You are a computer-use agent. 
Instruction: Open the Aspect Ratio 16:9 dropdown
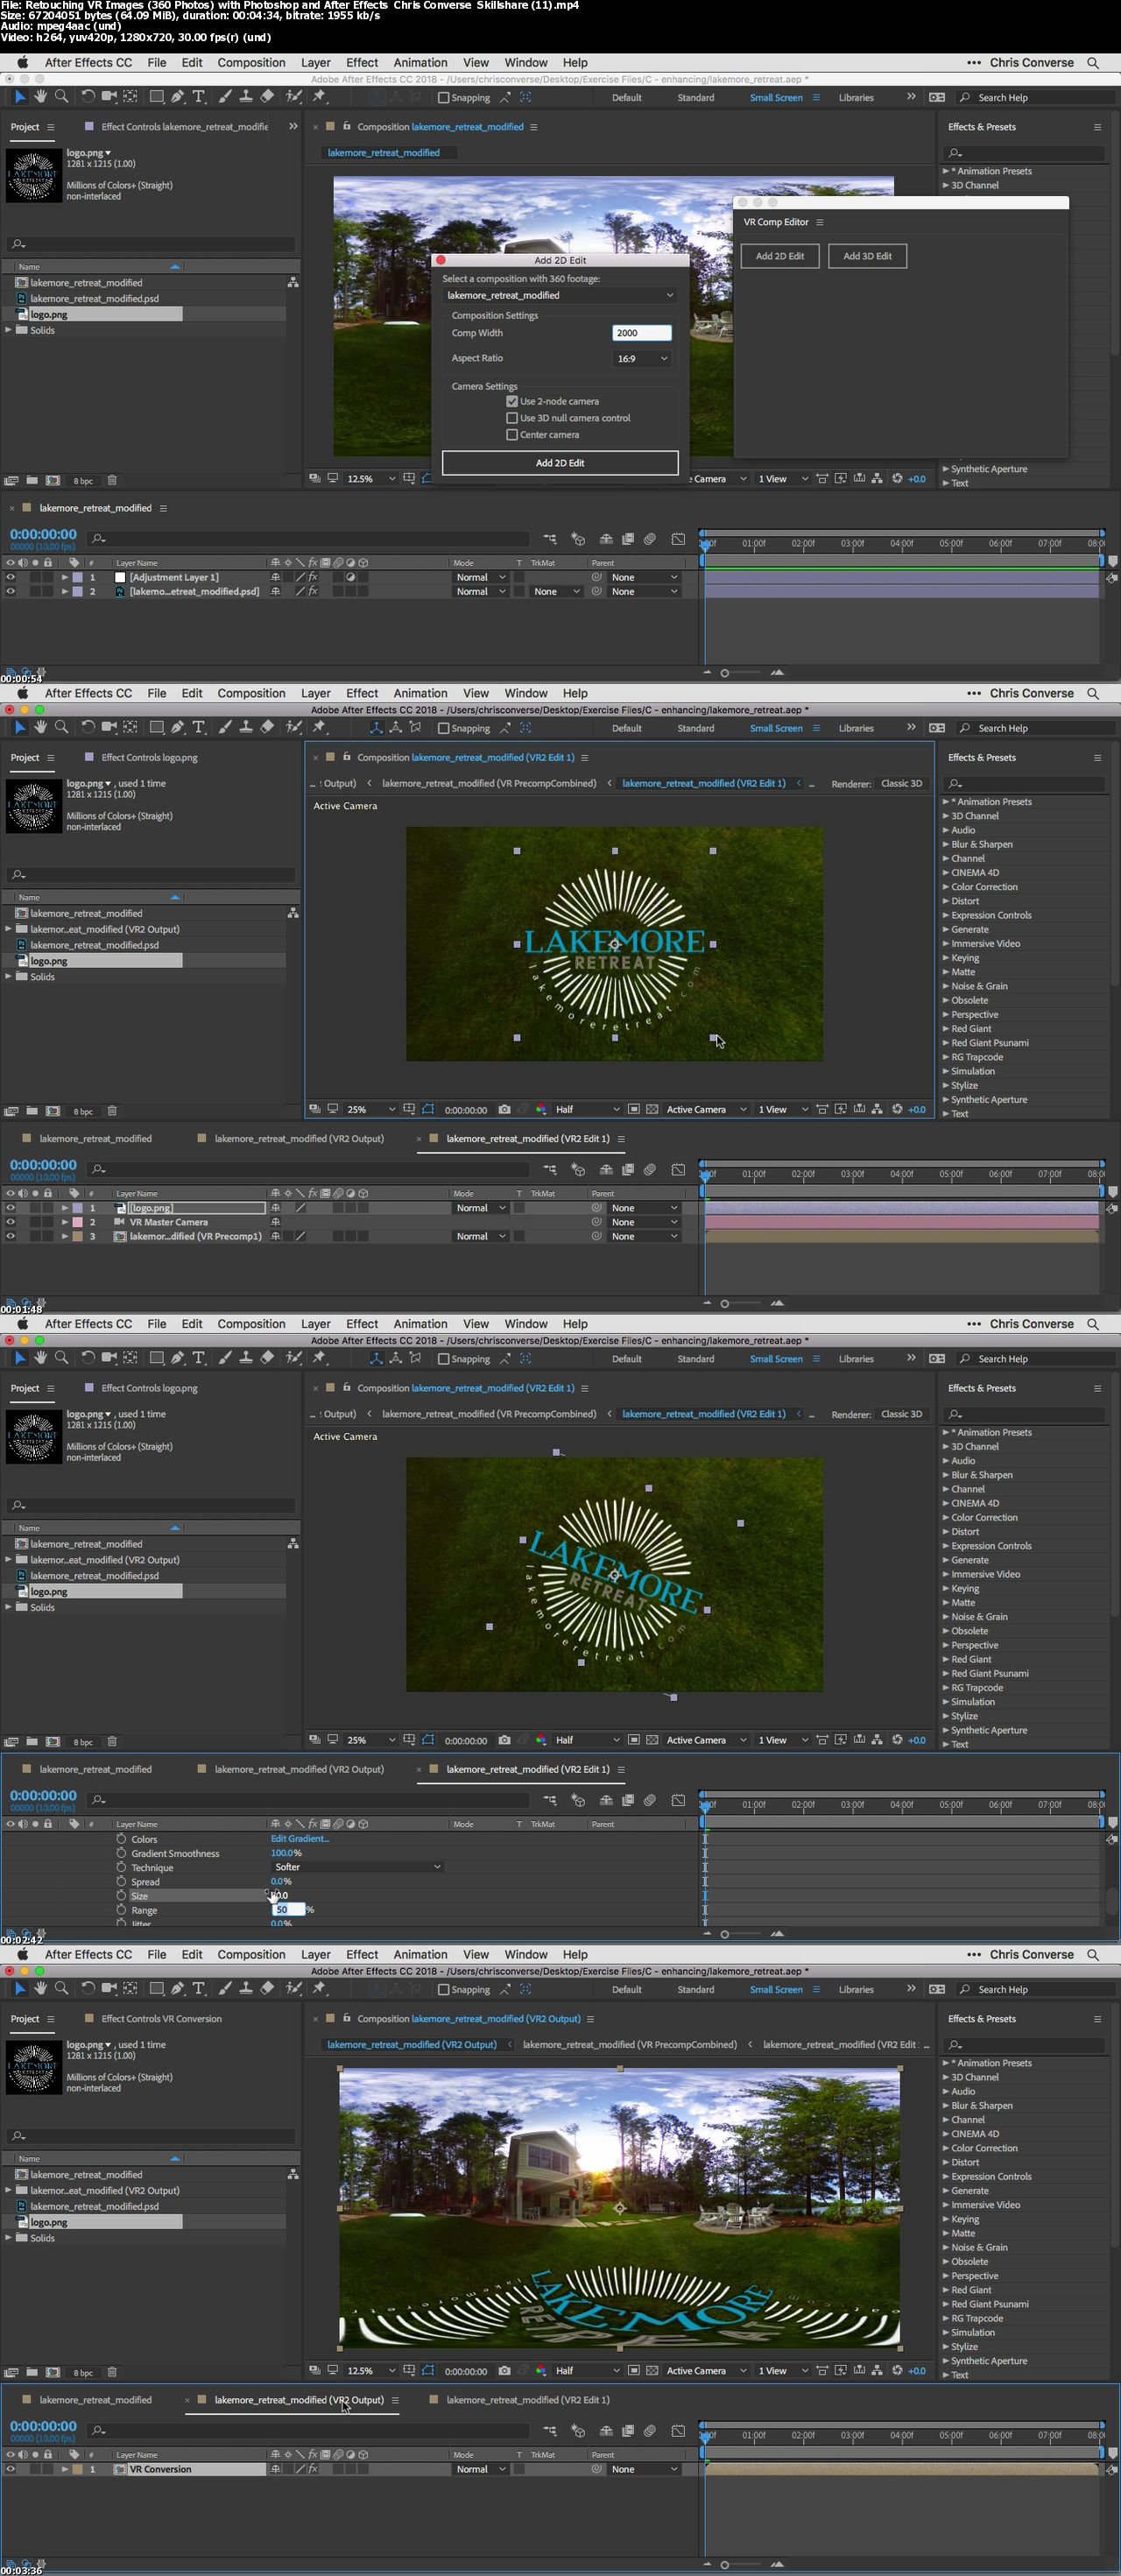coord(641,358)
